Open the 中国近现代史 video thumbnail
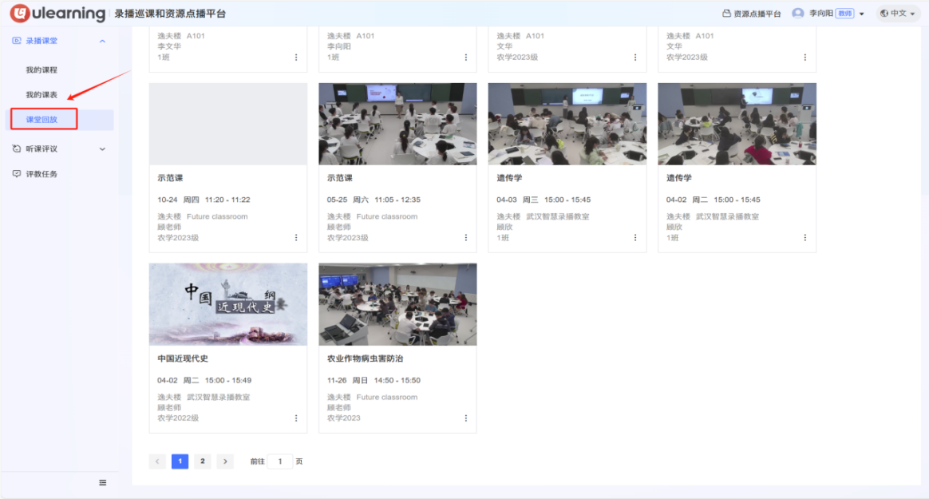This screenshot has width=929, height=499. coord(228,304)
